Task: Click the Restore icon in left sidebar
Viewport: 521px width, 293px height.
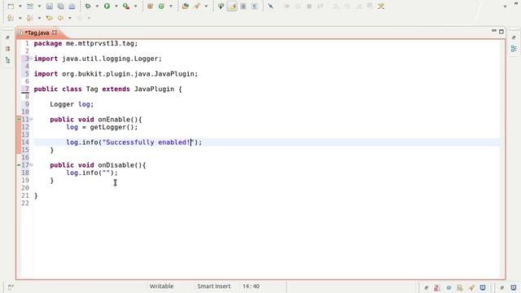Action: [8, 37]
